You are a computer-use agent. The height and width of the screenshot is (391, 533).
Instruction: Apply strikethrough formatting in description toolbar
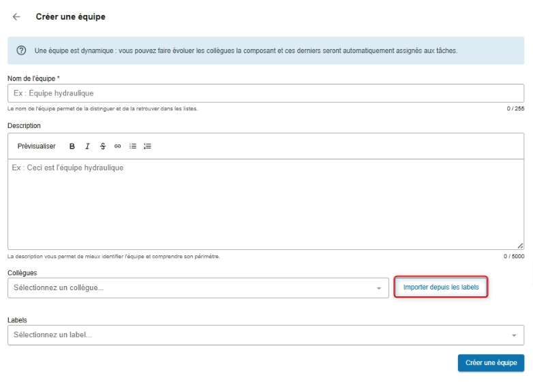(x=102, y=146)
